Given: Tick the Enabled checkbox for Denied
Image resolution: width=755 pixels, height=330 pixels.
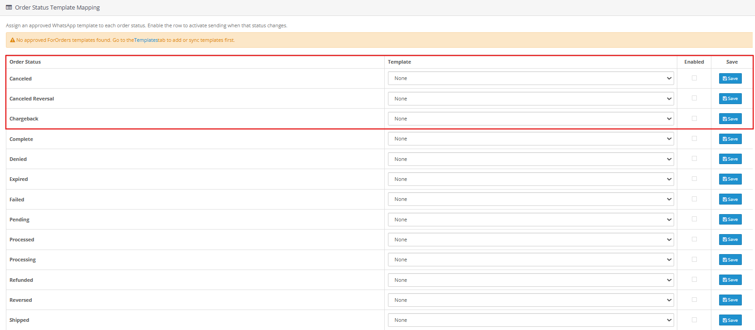Looking at the screenshot, I should (694, 158).
